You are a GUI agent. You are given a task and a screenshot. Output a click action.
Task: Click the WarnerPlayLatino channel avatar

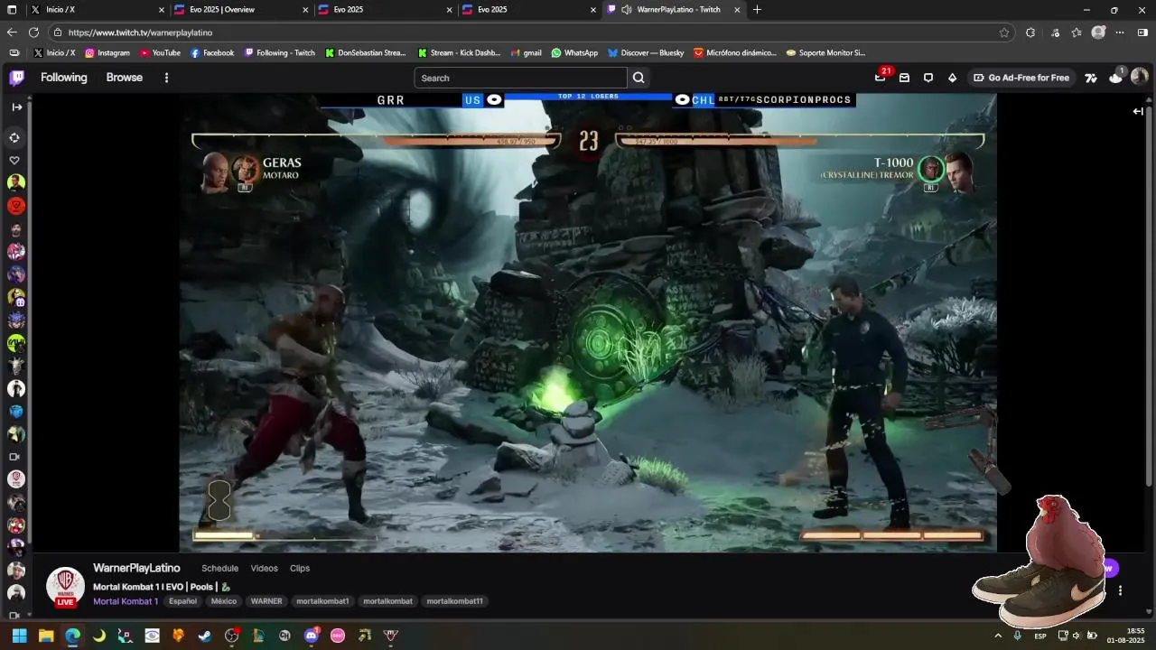(x=65, y=586)
